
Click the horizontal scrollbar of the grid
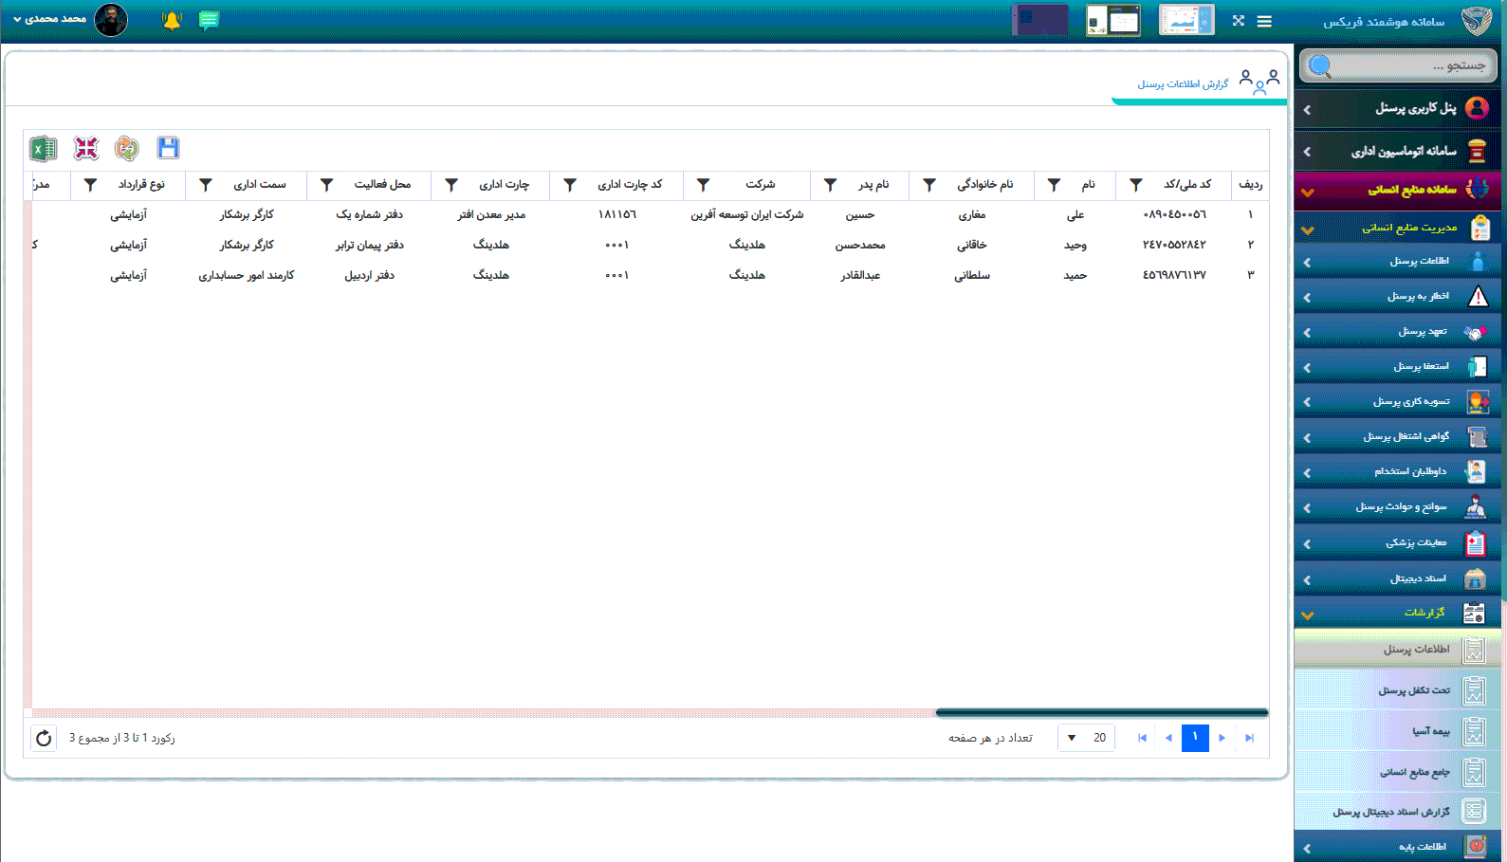click(1100, 712)
